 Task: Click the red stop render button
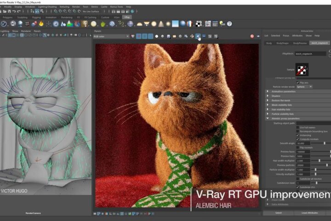point(252,36)
